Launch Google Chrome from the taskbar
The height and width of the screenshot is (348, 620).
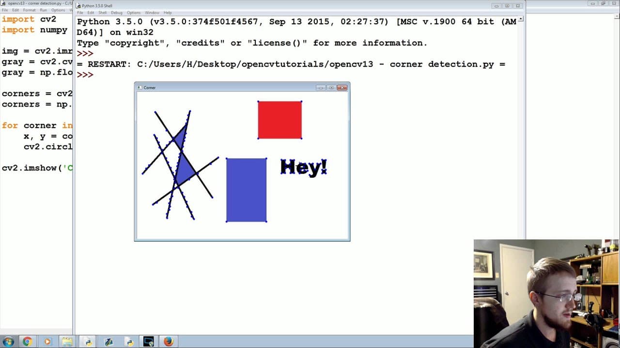point(27,342)
